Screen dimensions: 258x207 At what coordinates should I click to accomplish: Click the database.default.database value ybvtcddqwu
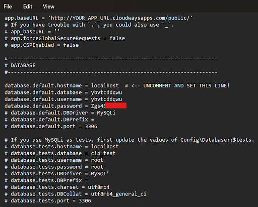[106, 92]
